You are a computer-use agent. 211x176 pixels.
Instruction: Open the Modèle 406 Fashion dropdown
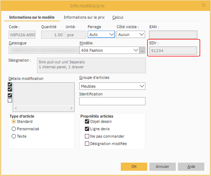[x=136, y=50]
